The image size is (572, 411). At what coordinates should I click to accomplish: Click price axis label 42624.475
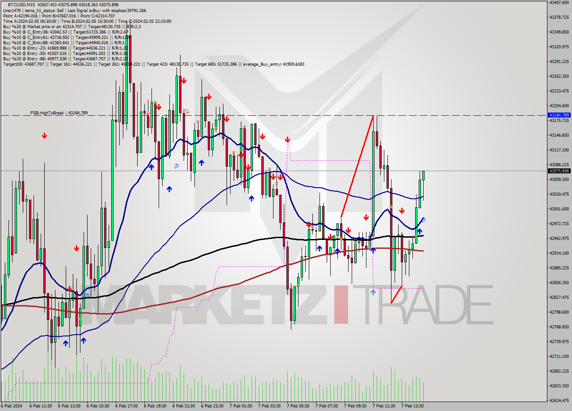click(x=559, y=400)
